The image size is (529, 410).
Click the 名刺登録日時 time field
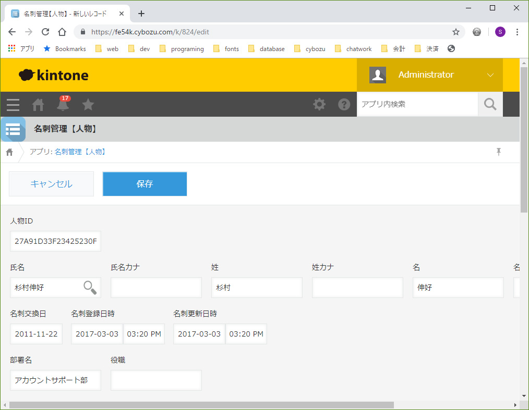(x=144, y=334)
